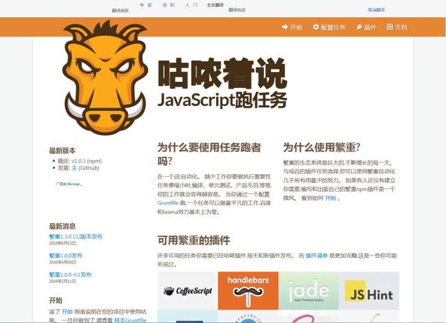
Task: Click the 2018年8月15日 date text
Action: (x=63, y=243)
